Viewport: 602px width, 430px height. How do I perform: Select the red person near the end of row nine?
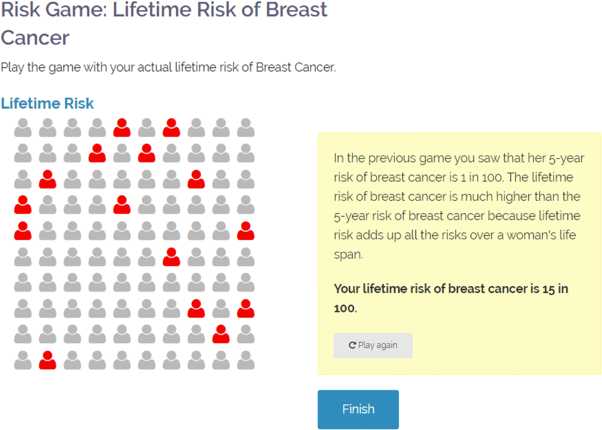tap(220, 334)
